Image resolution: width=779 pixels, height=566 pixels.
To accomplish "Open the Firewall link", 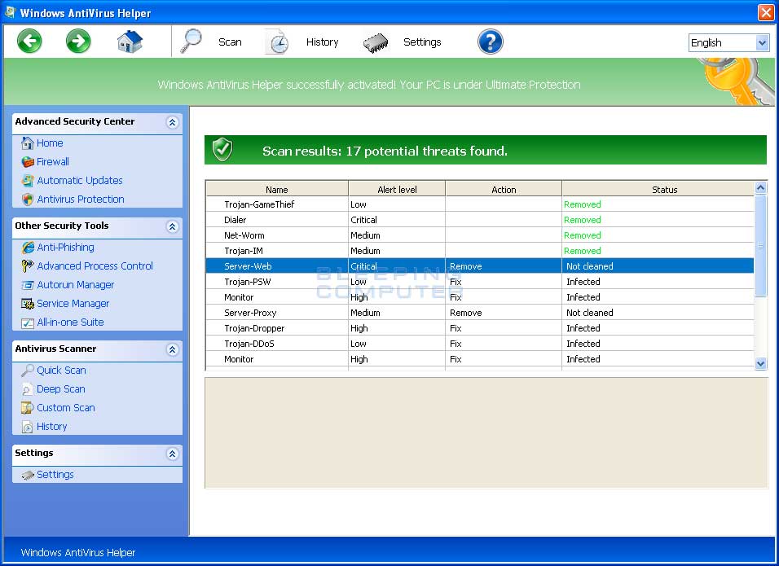I will (x=53, y=162).
